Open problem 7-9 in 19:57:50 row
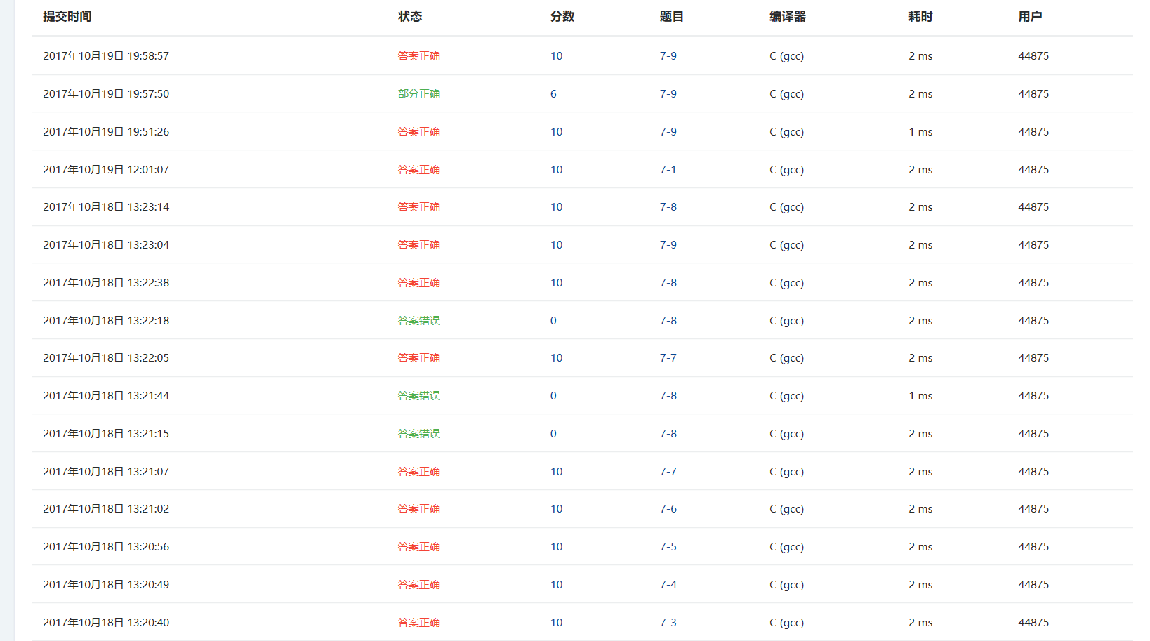The image size is (1150, 641). [668, 94]
